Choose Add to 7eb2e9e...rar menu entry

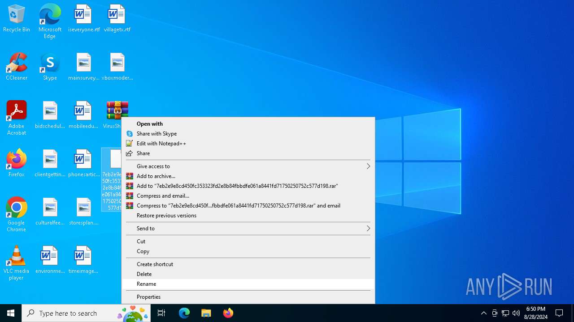248,186
